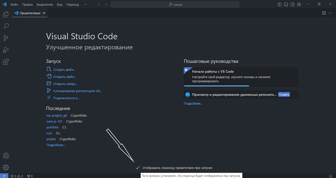
Task: Click Клонирование репозитория Git... link
Action: pos(78,91)
